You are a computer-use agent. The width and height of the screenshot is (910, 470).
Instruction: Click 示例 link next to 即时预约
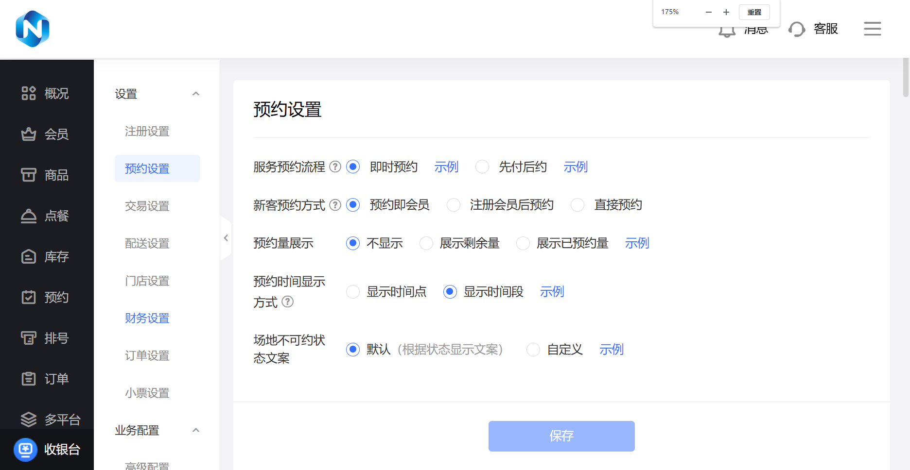pyautogui.click(x=446, y=167)
